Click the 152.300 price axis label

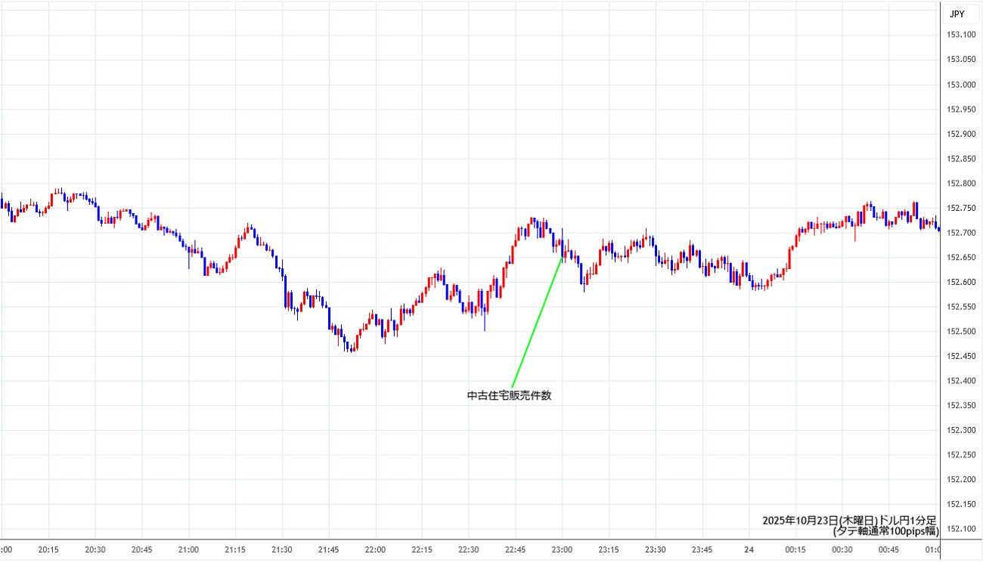960,430
